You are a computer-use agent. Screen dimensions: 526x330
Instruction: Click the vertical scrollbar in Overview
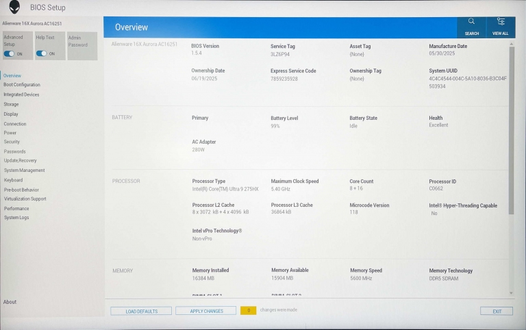[511, 130]
